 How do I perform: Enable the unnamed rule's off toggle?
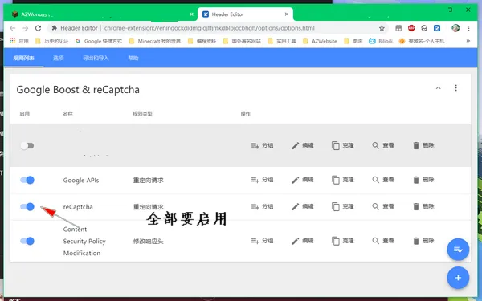27,145
